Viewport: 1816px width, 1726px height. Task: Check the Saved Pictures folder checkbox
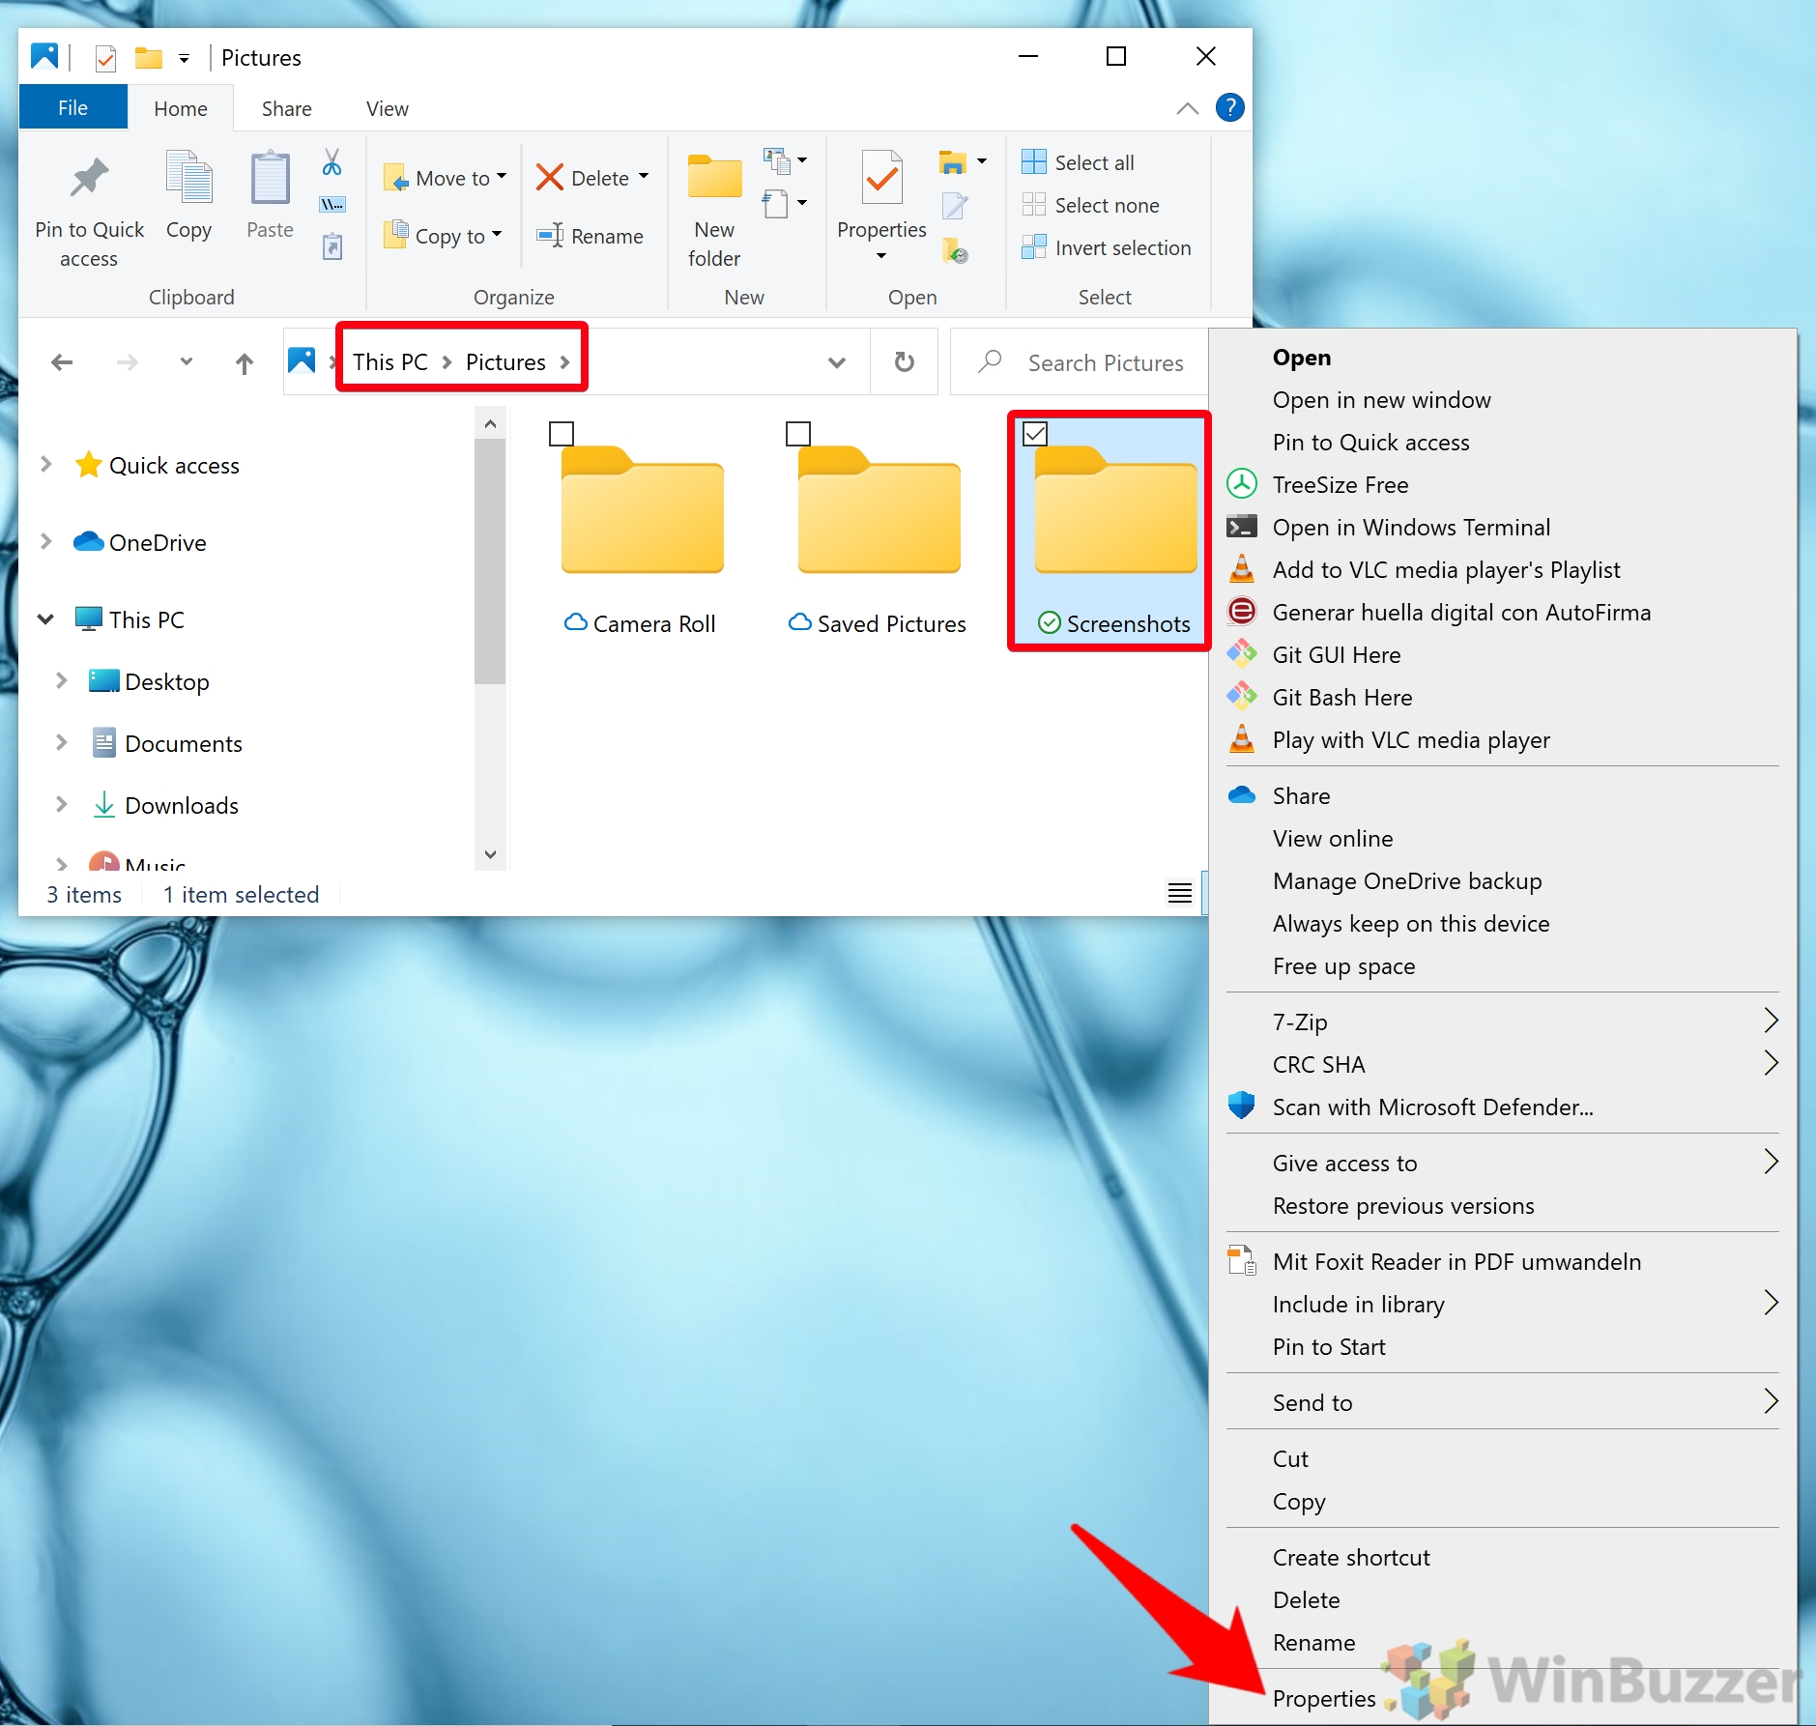[x=798, y=434]
